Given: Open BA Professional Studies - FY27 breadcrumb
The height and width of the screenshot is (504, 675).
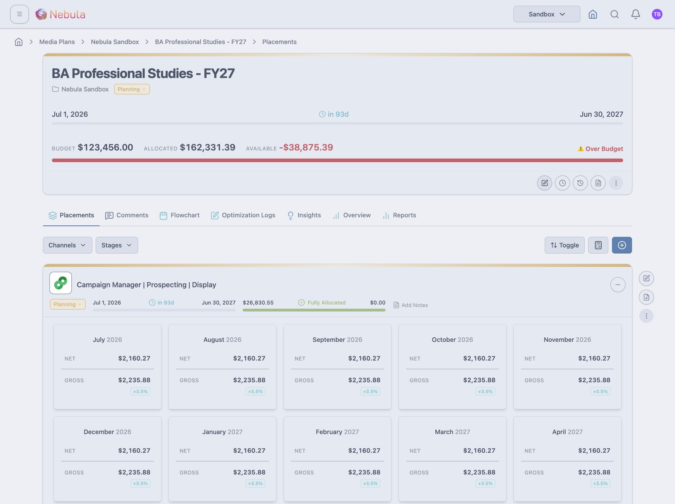Looking at the screenshot, I should pos(201,42).
